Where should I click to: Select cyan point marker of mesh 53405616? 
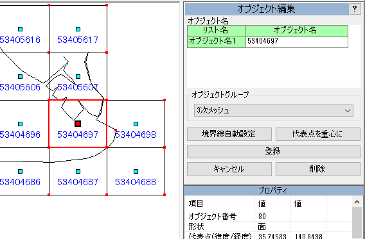21,29
